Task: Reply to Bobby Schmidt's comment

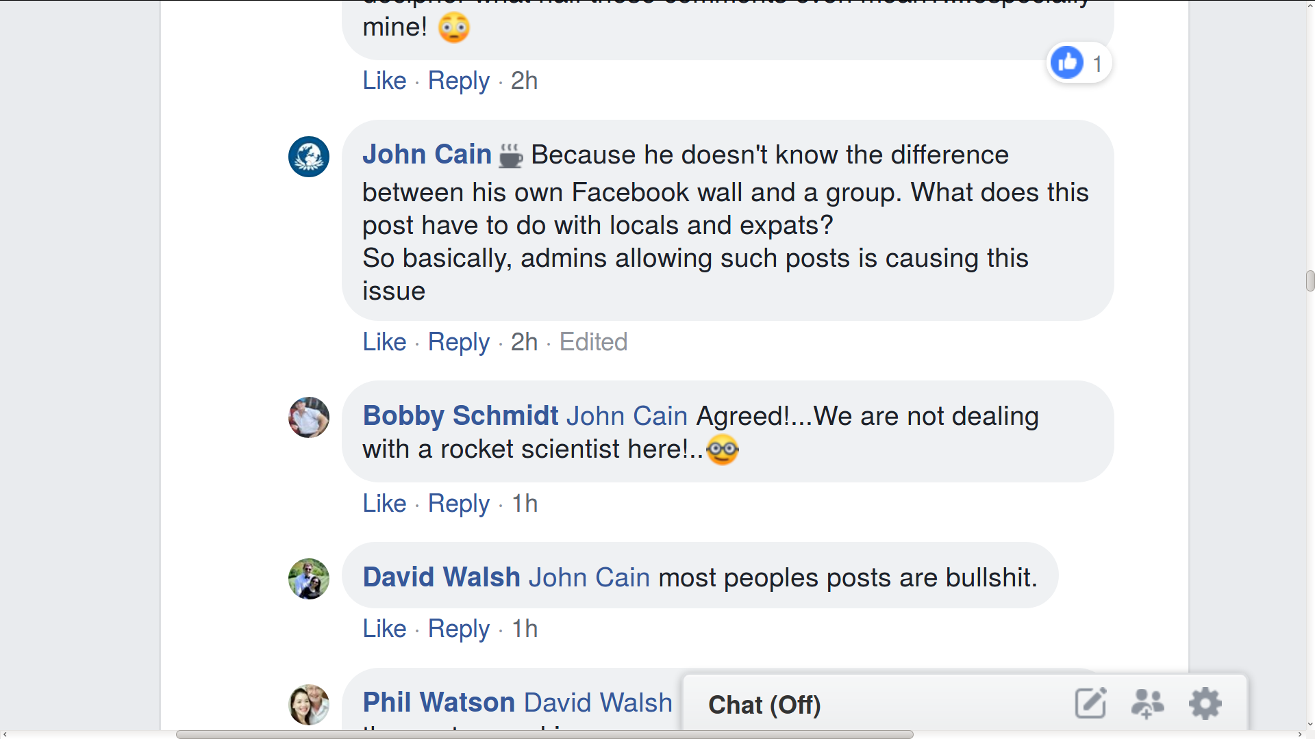Action: (x=458, y=504)
